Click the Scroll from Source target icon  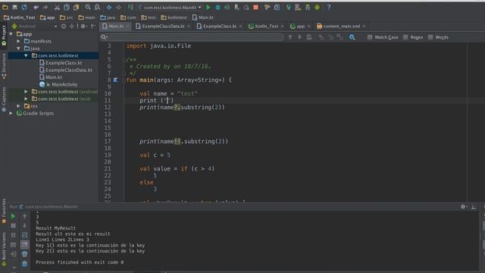(x=64, y=27)
